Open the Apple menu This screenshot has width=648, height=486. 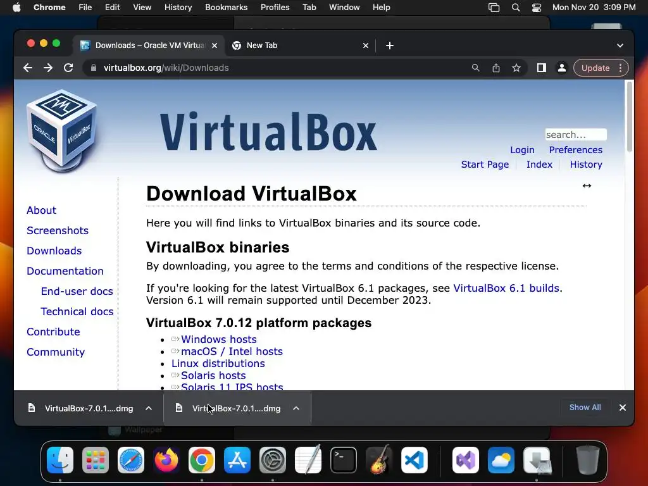pos(16,8)
